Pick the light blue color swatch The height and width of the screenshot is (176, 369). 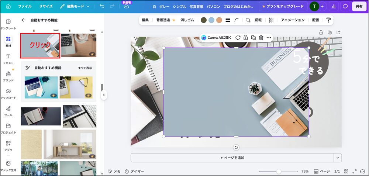pyautogui.click(x=211, y=20)
